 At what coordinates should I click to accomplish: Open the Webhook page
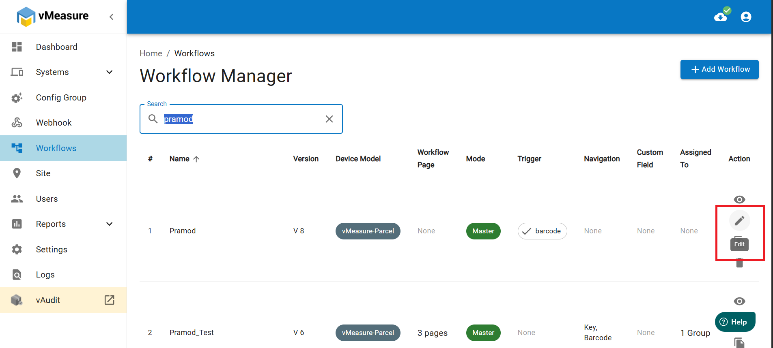coord(63,123)
